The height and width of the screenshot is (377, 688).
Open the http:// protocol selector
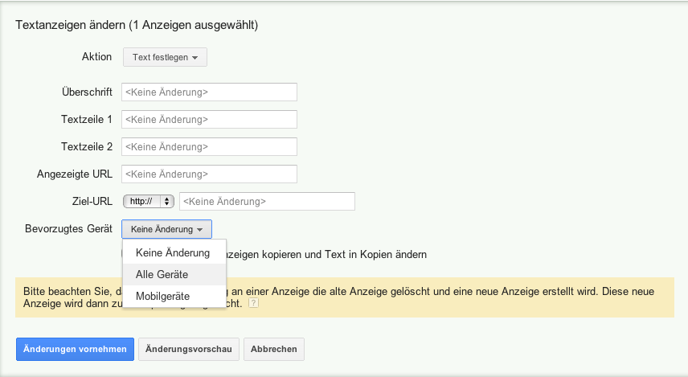click(148, 201)
